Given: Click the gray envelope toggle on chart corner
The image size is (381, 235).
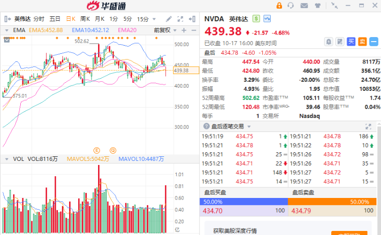Looking at the screenshot, I should click(x=7, y=40).
